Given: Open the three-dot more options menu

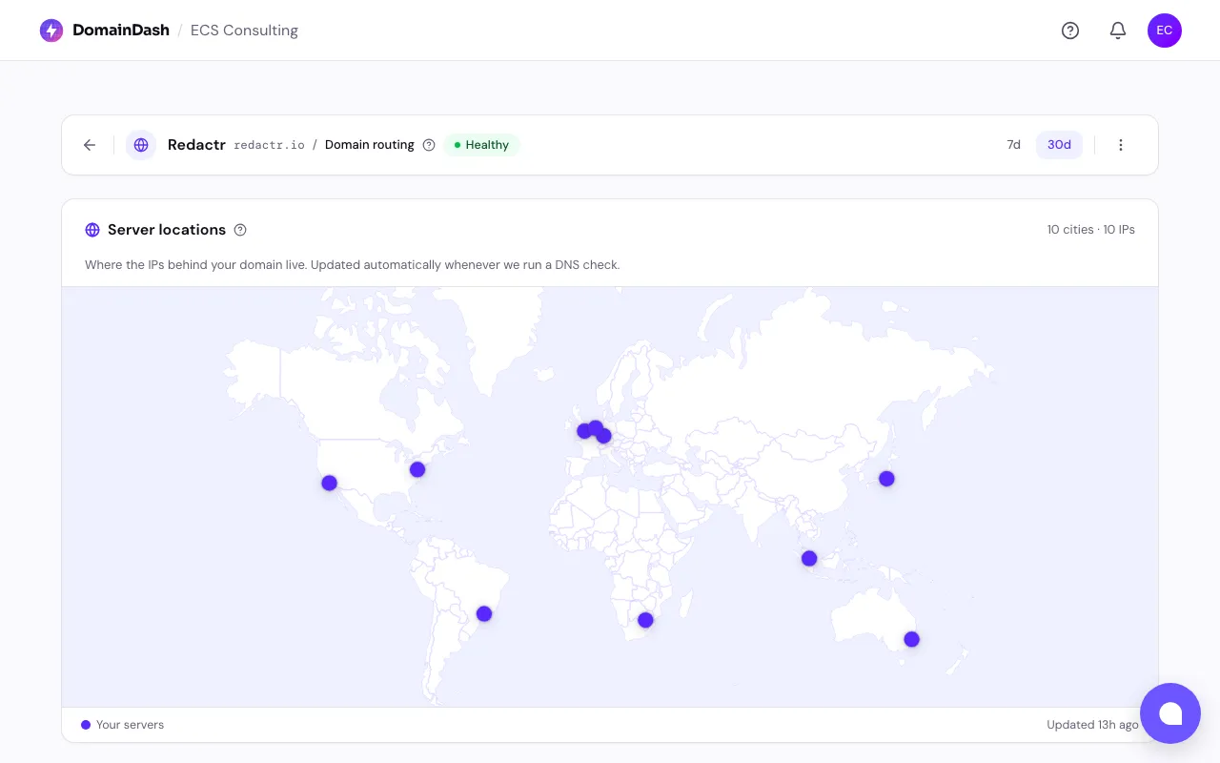Looking at the screenshot, I should pos(1121,145).
